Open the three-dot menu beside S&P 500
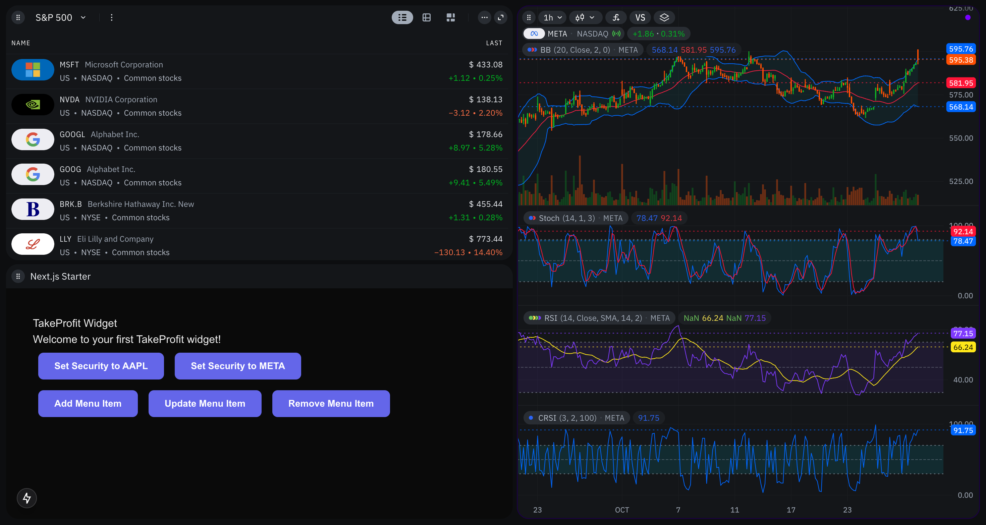This screenshot has height=525, width=986. (111, 18)
